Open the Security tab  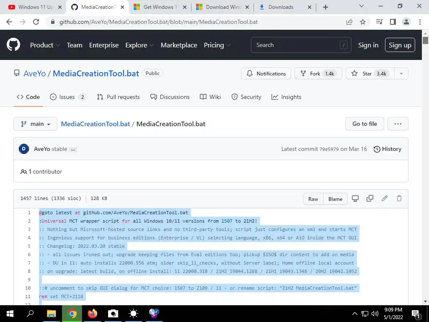point(246,97)
